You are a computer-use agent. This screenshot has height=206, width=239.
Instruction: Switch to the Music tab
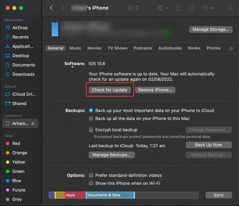[75, 48]
